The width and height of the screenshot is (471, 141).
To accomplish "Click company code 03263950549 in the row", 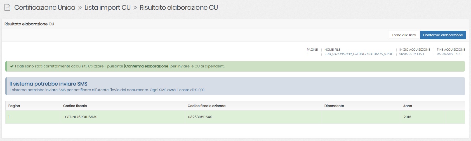I will [x=200, y=117].
